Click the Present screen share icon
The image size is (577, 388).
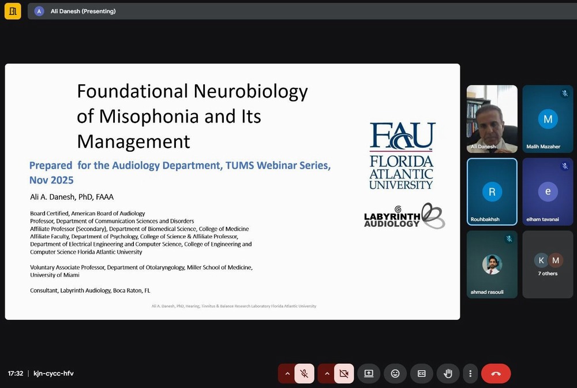369,374
